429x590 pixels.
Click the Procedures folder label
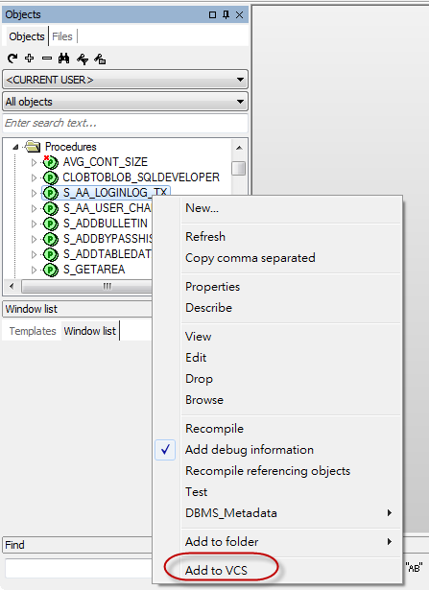click(71, 147)
